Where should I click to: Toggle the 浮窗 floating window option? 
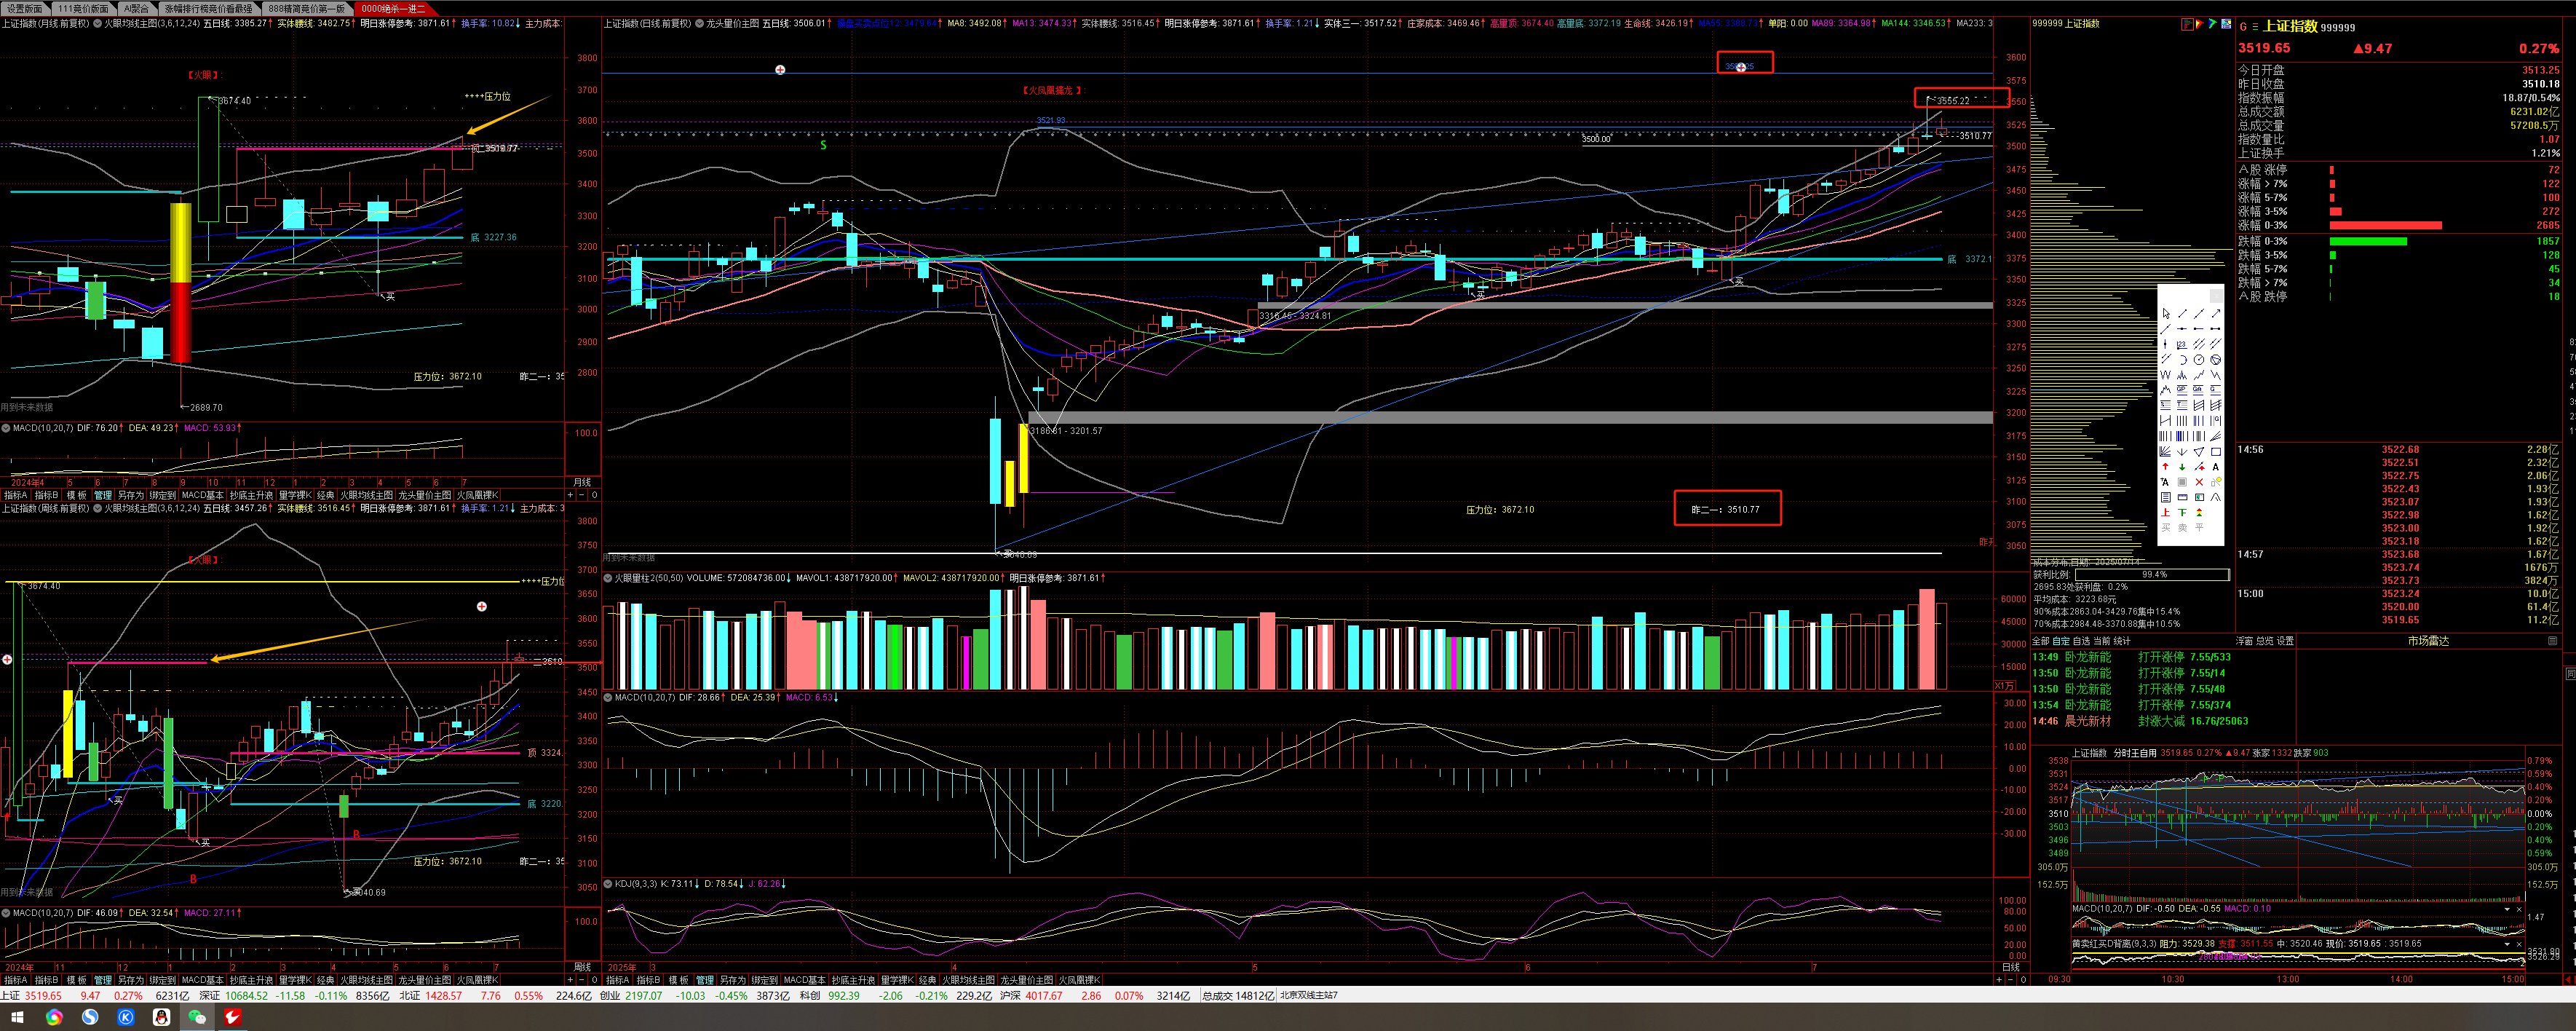tap(2245, 641)
